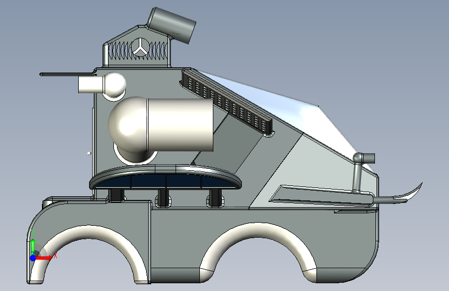Select the thin horizontal rod at upper left
The height and width of the screenshot is (291, 449).
67,74
